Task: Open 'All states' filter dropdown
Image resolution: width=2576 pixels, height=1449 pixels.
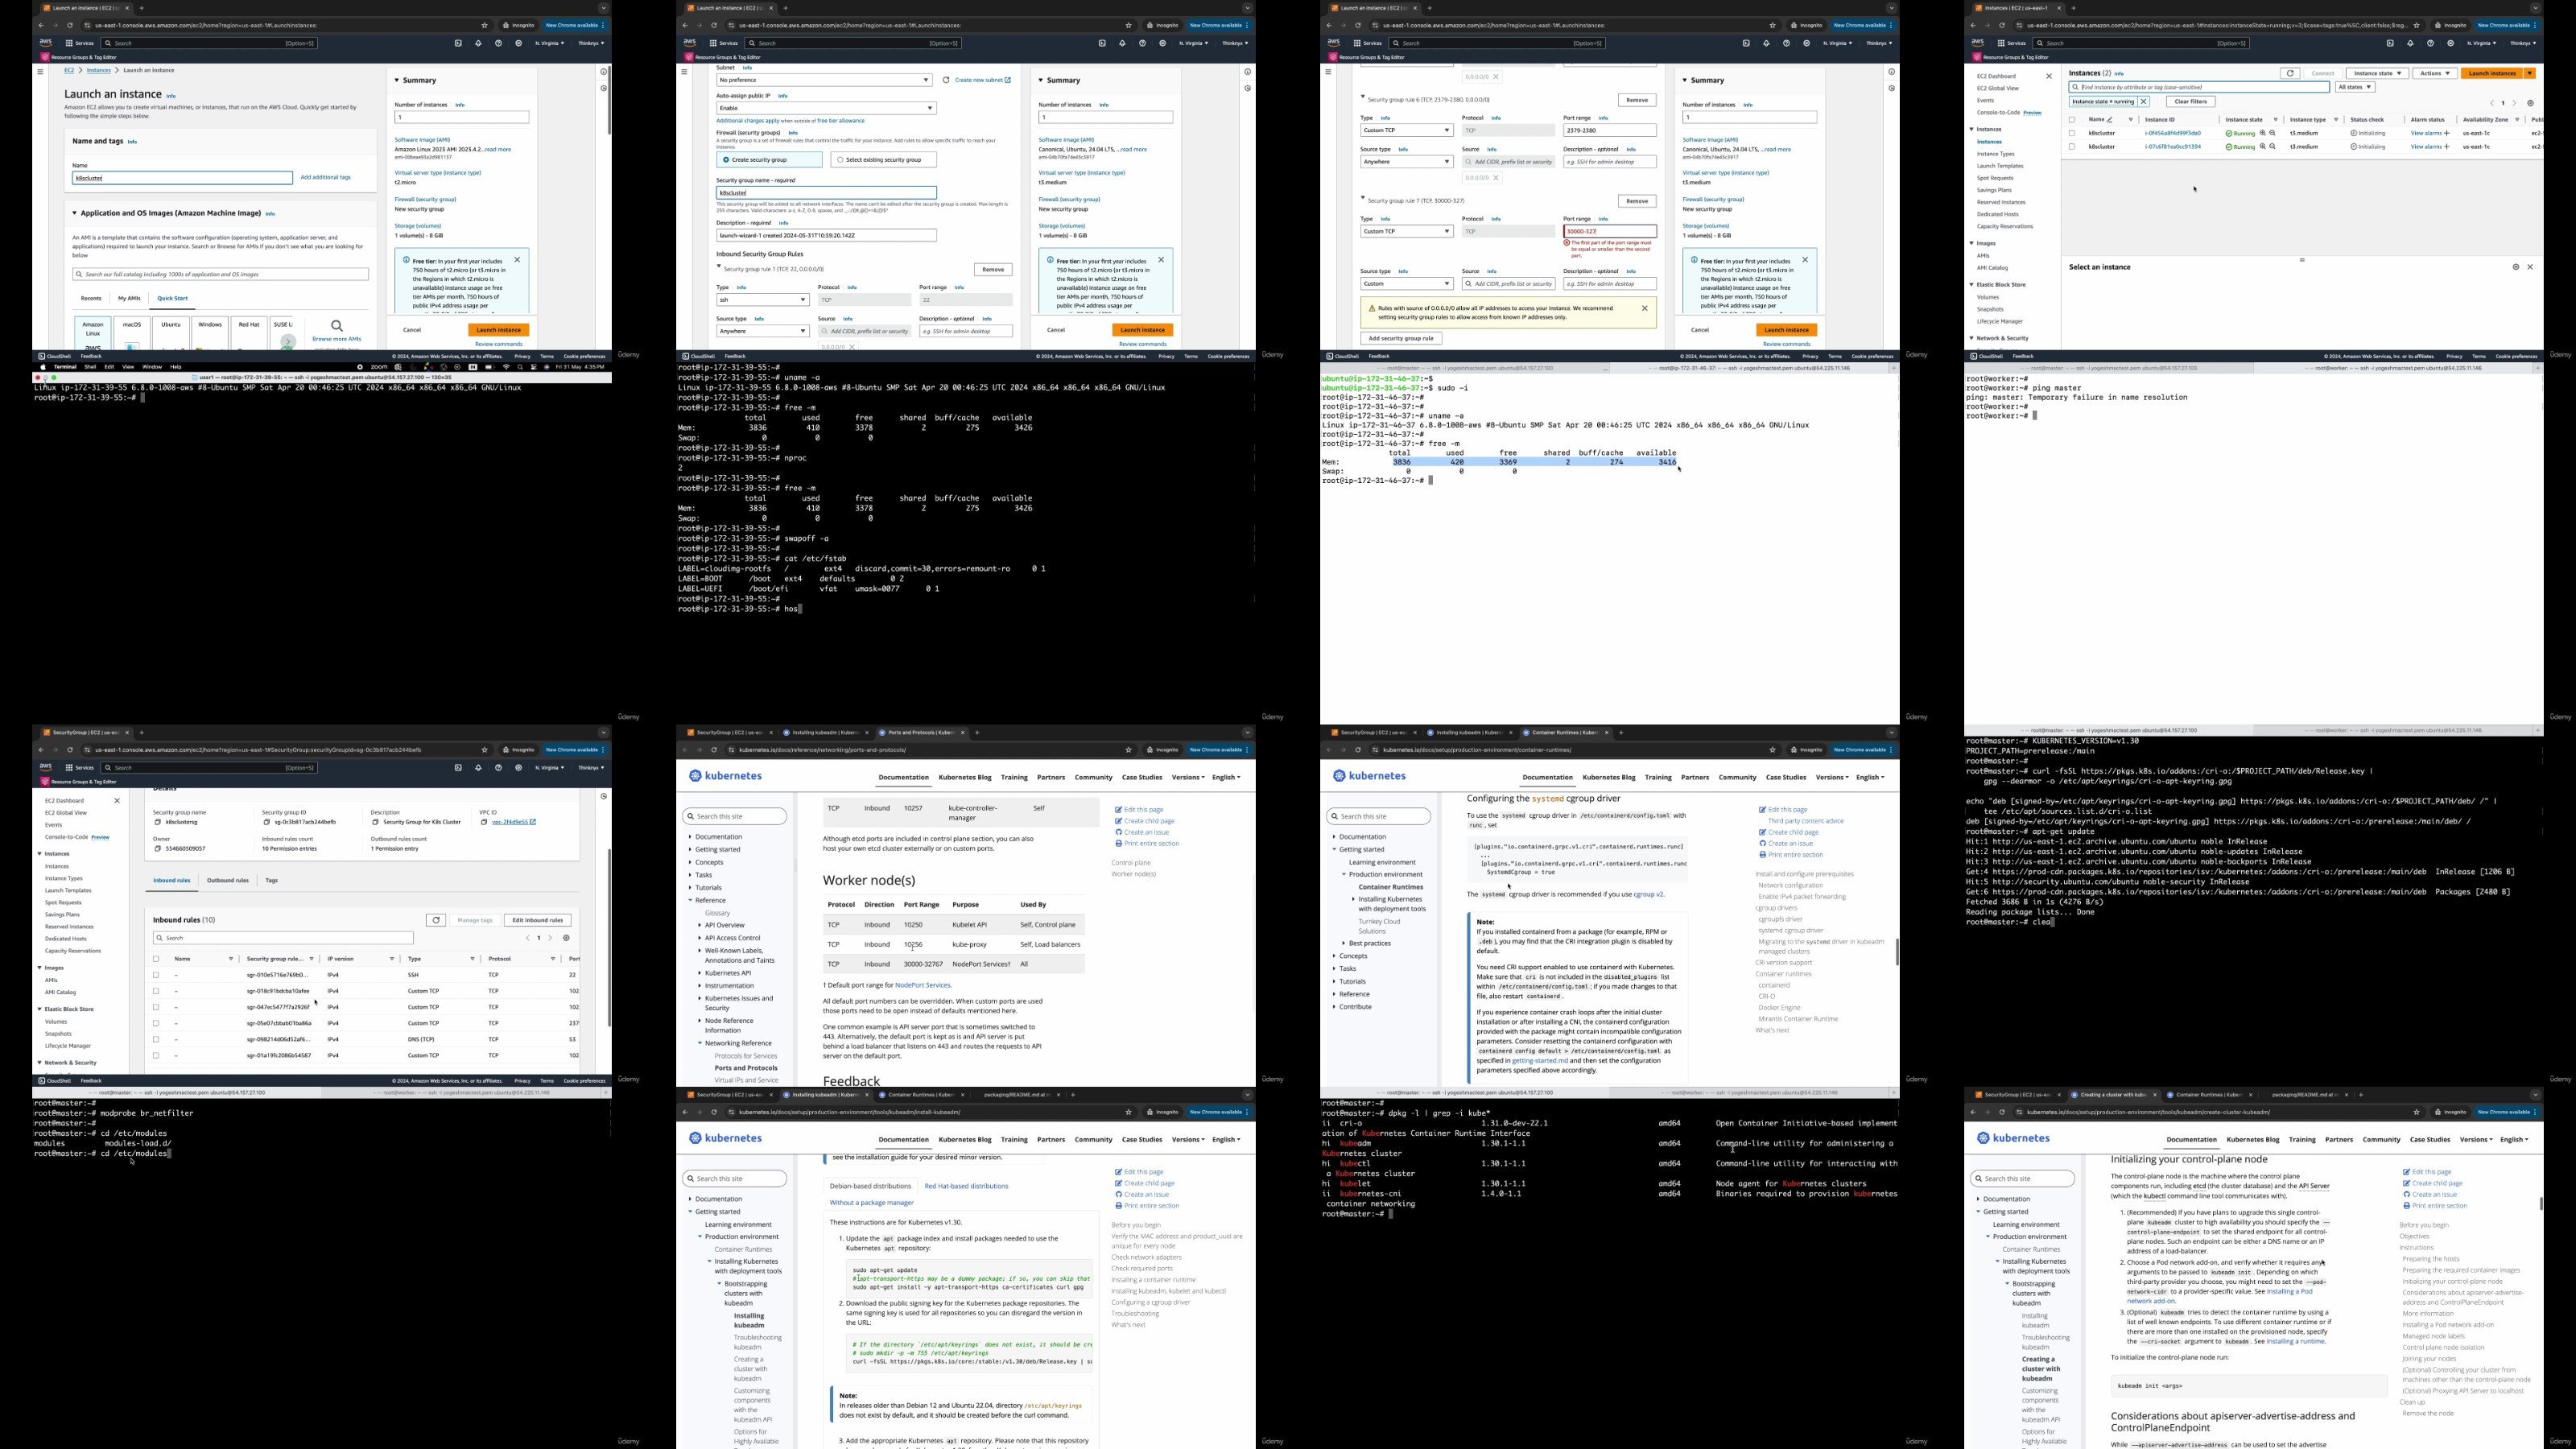Action: (x=2354, y=87)
